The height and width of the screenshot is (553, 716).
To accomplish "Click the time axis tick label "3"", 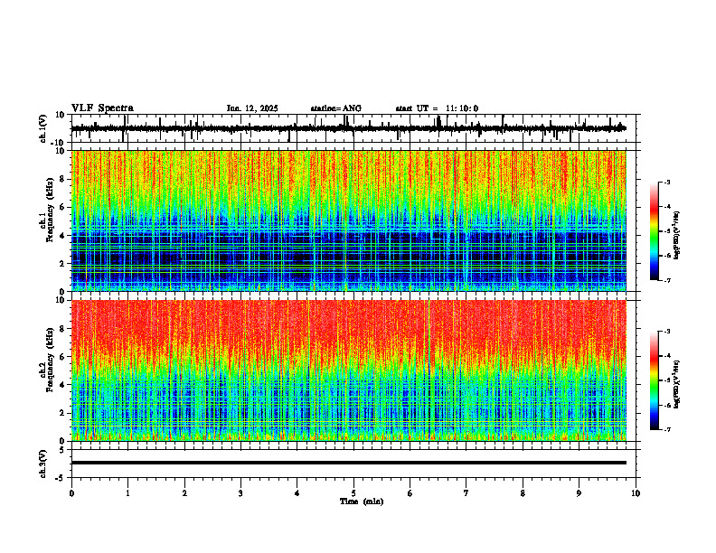I will pyautogui.click(x=240, y=493).
